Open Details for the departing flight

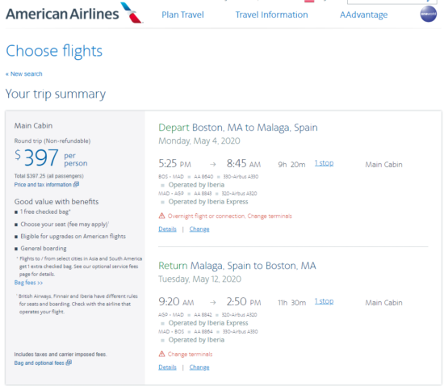pos(167,229)
